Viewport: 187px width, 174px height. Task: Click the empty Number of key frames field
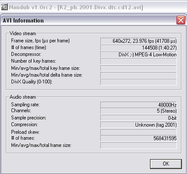(139, 61)
